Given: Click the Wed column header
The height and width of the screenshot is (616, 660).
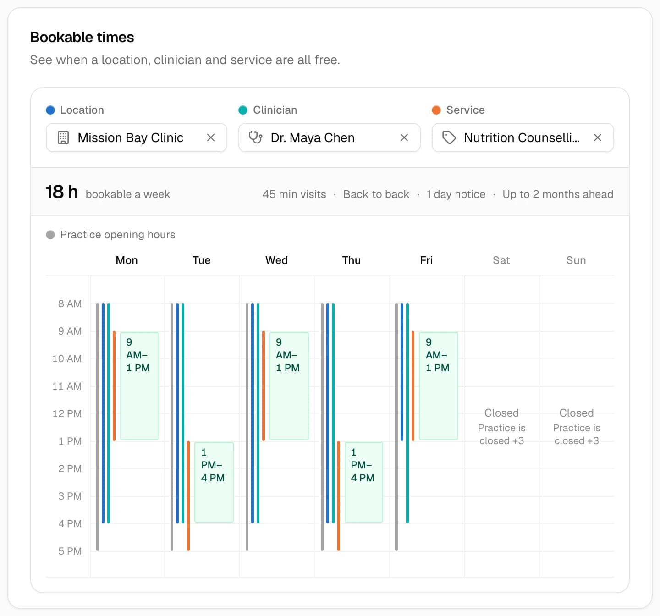Looking at the screenshot, I should click(x=277, y=260).
